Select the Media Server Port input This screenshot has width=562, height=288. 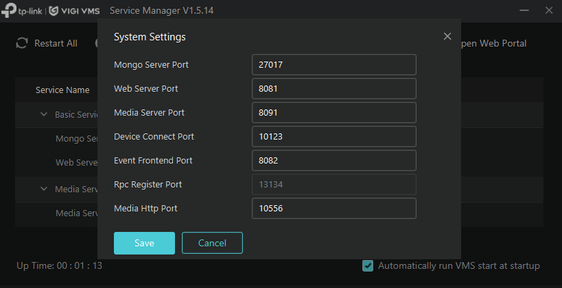(333, 113)
